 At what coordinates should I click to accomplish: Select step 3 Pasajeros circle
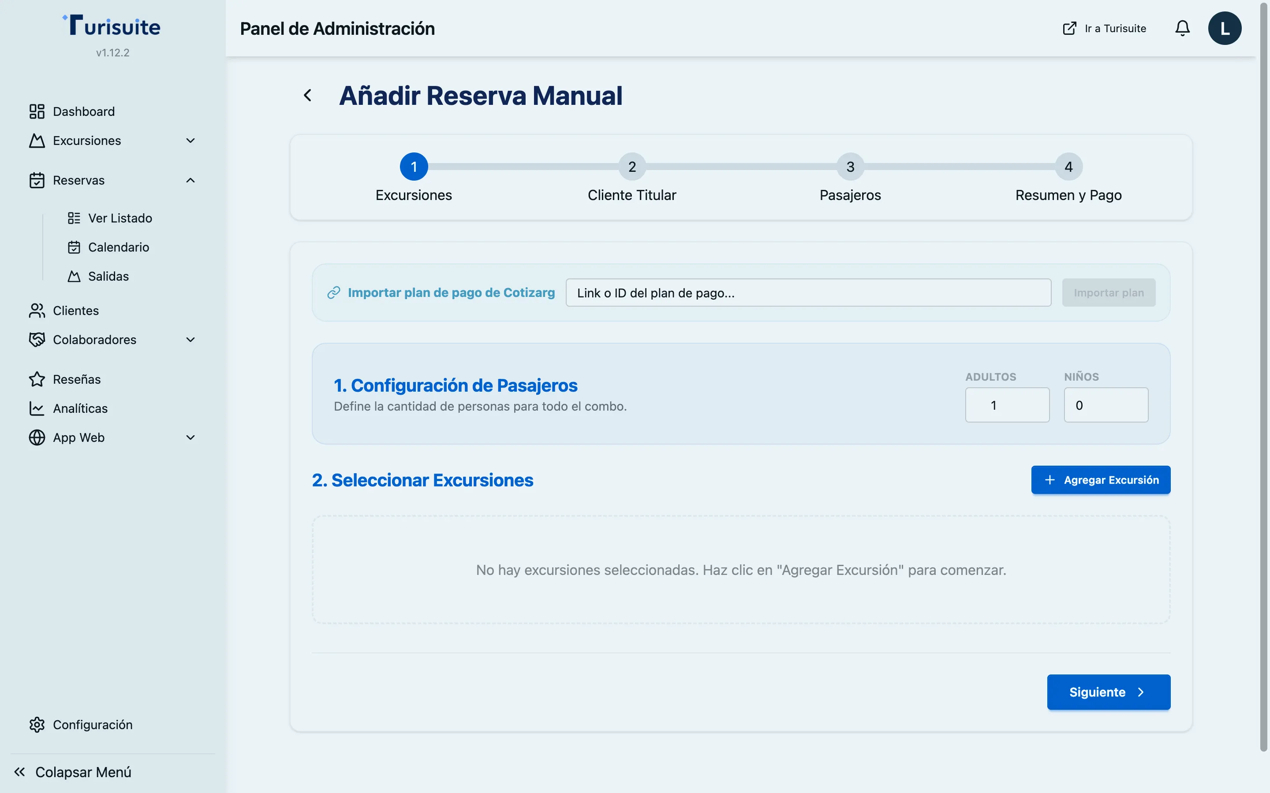point(851,167)
